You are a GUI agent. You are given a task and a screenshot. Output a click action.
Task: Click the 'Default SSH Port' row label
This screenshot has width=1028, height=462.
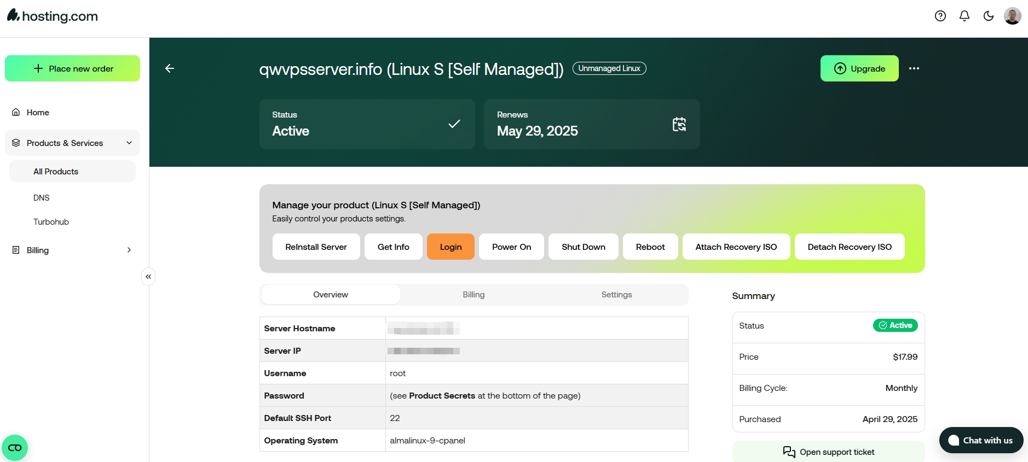[297, 418]
